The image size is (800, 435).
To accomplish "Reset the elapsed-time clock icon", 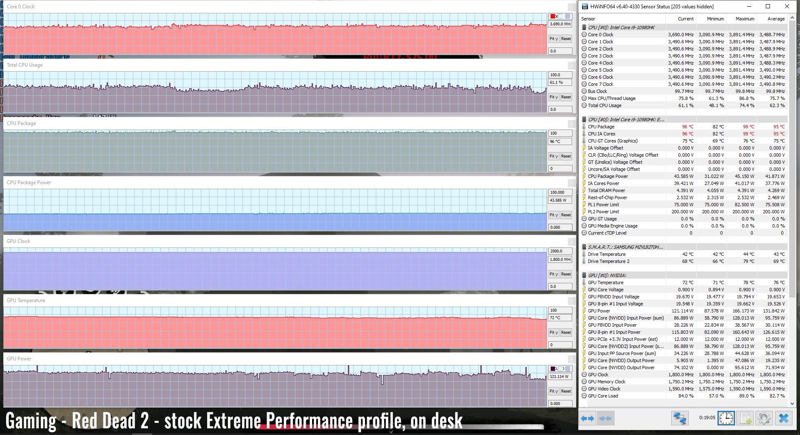I will [726, 418].
